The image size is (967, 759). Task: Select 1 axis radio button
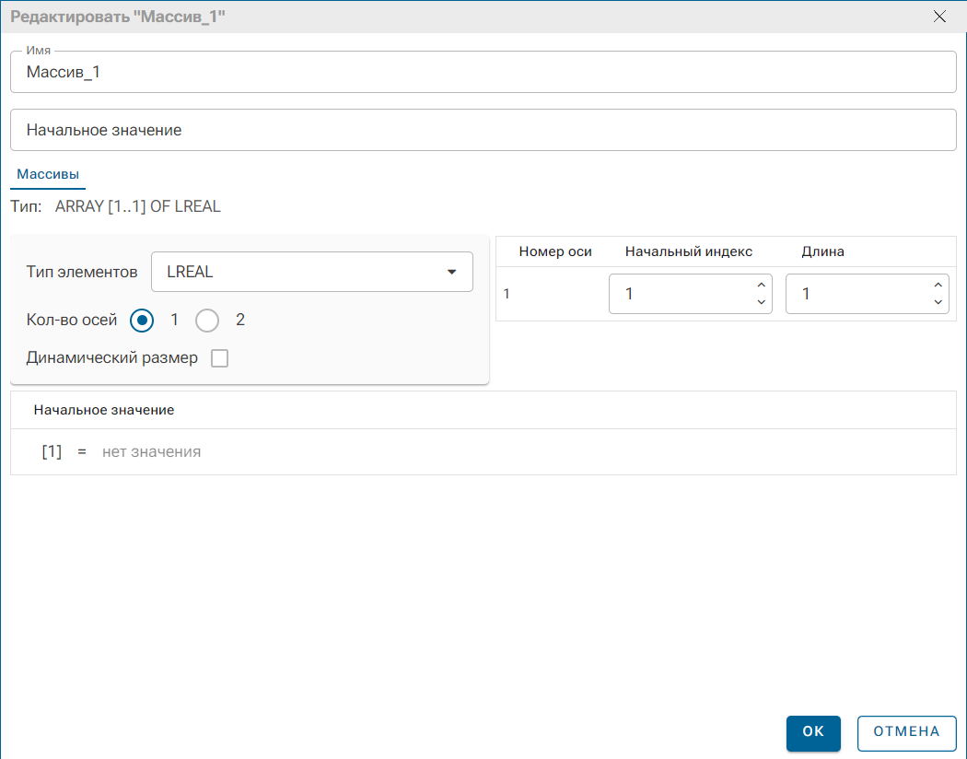(142, 320)
